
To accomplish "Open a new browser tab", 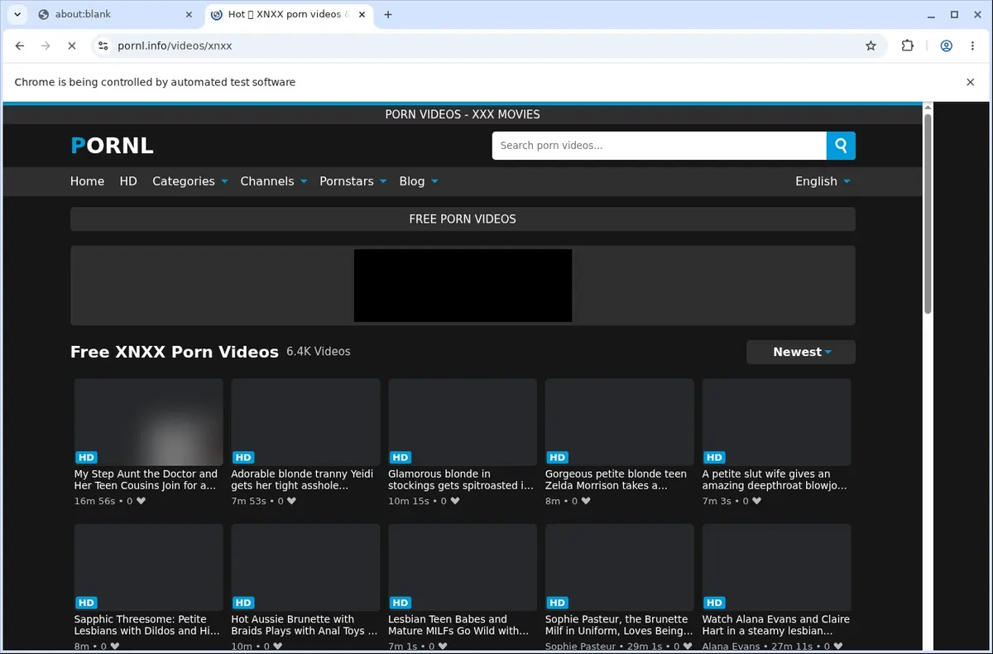I will click(388, 14).
